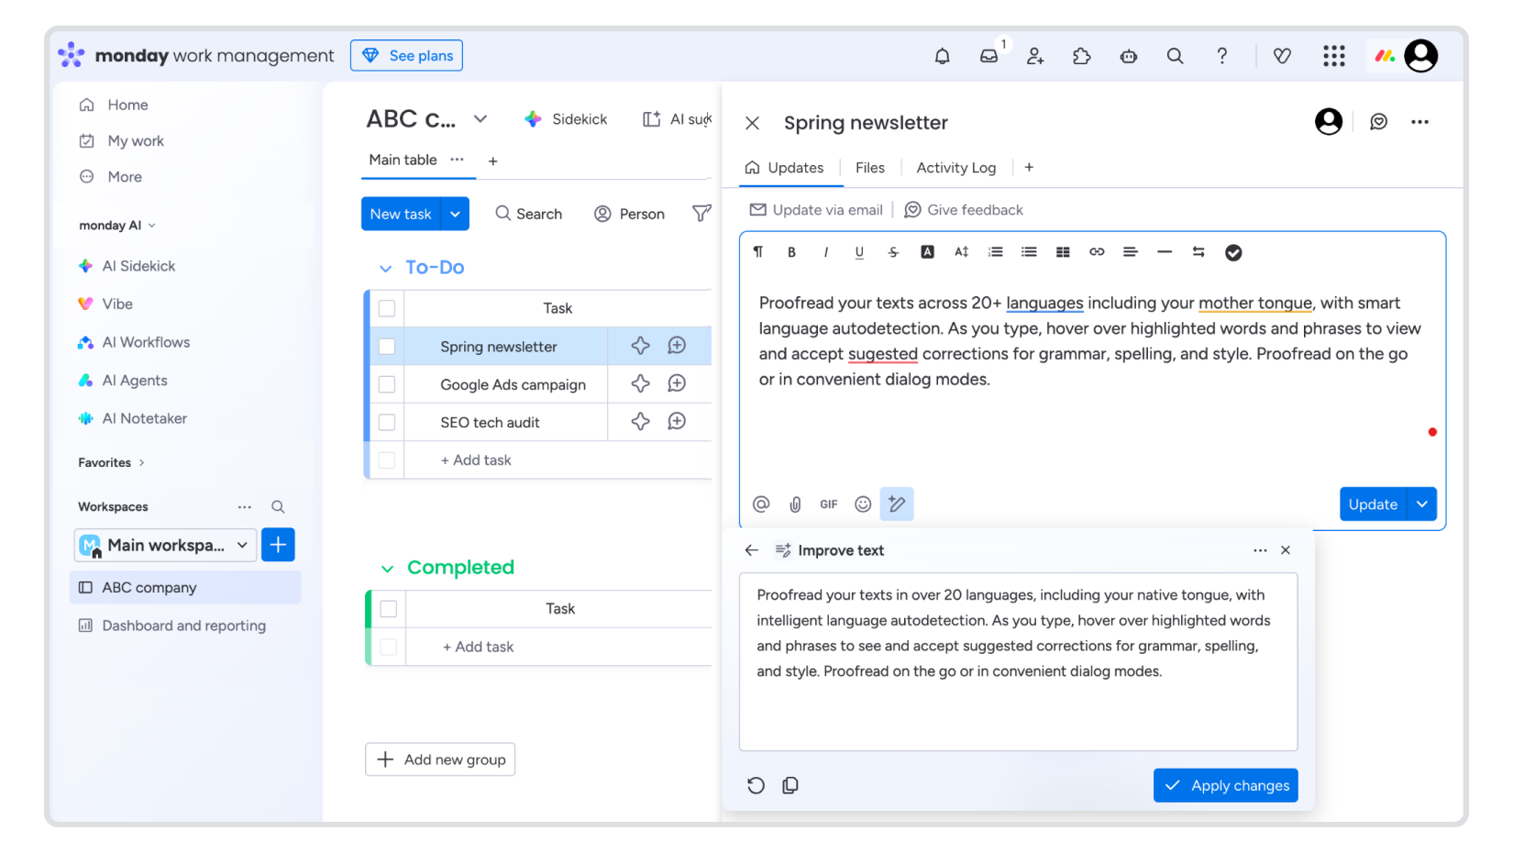The width and height of the screenshot is (1513, 853).
Task: Switch to the Files tab
Action: point(870,168)
